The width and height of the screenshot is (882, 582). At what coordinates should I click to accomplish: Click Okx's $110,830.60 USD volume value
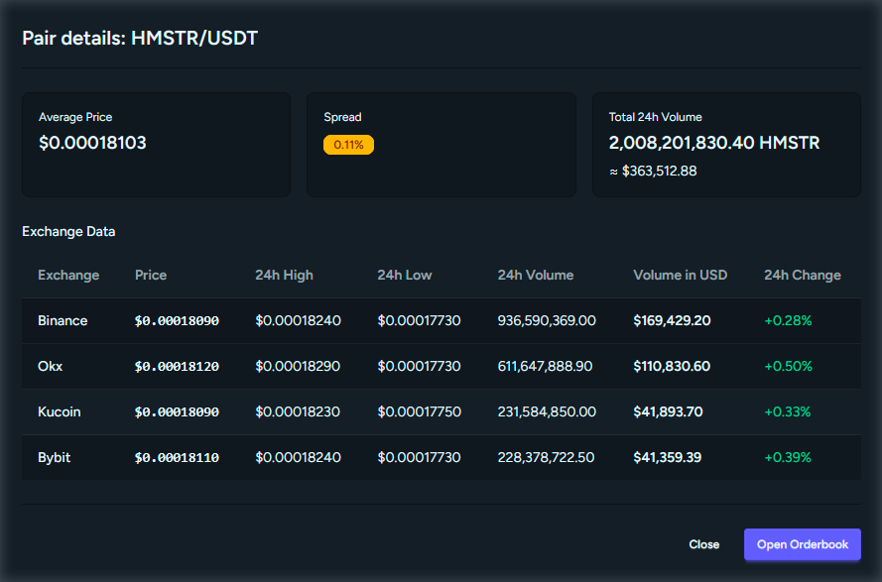point(670,366)
